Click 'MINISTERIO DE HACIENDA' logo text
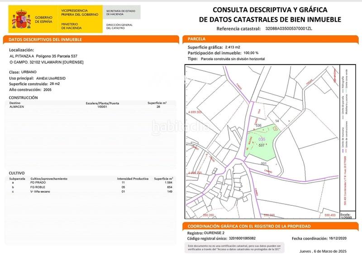The image size is (362, 255). point(71,26)
